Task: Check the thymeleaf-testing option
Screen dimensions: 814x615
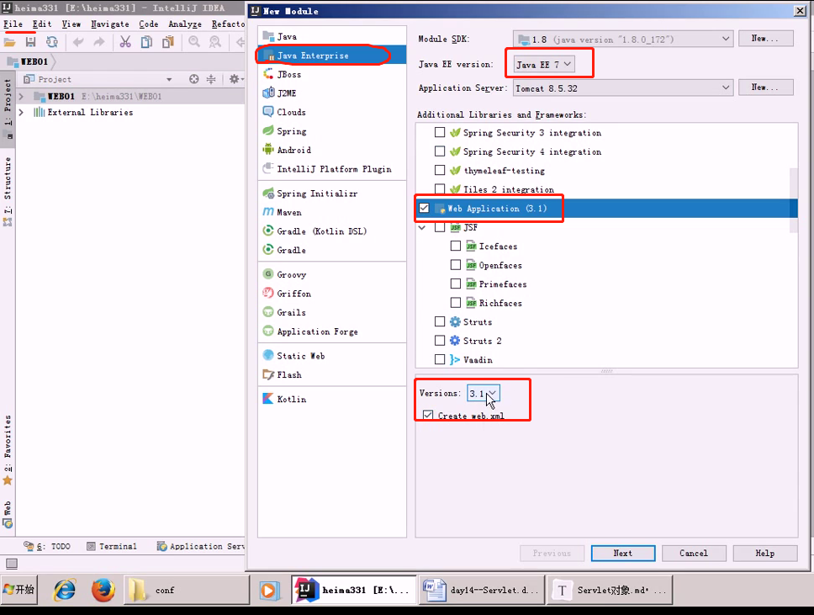Action: tap(440, 171)
